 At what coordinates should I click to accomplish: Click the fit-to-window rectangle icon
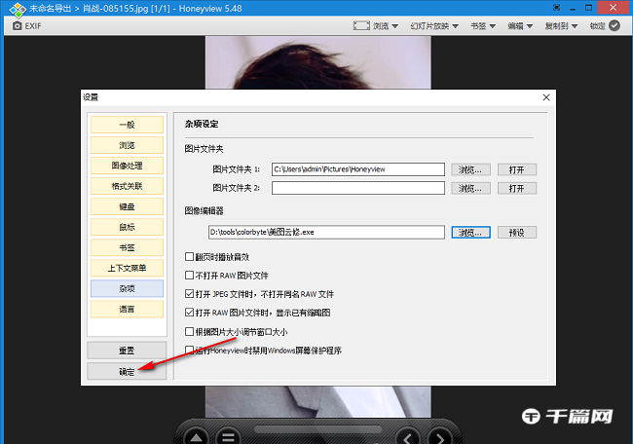coord(361,26)
